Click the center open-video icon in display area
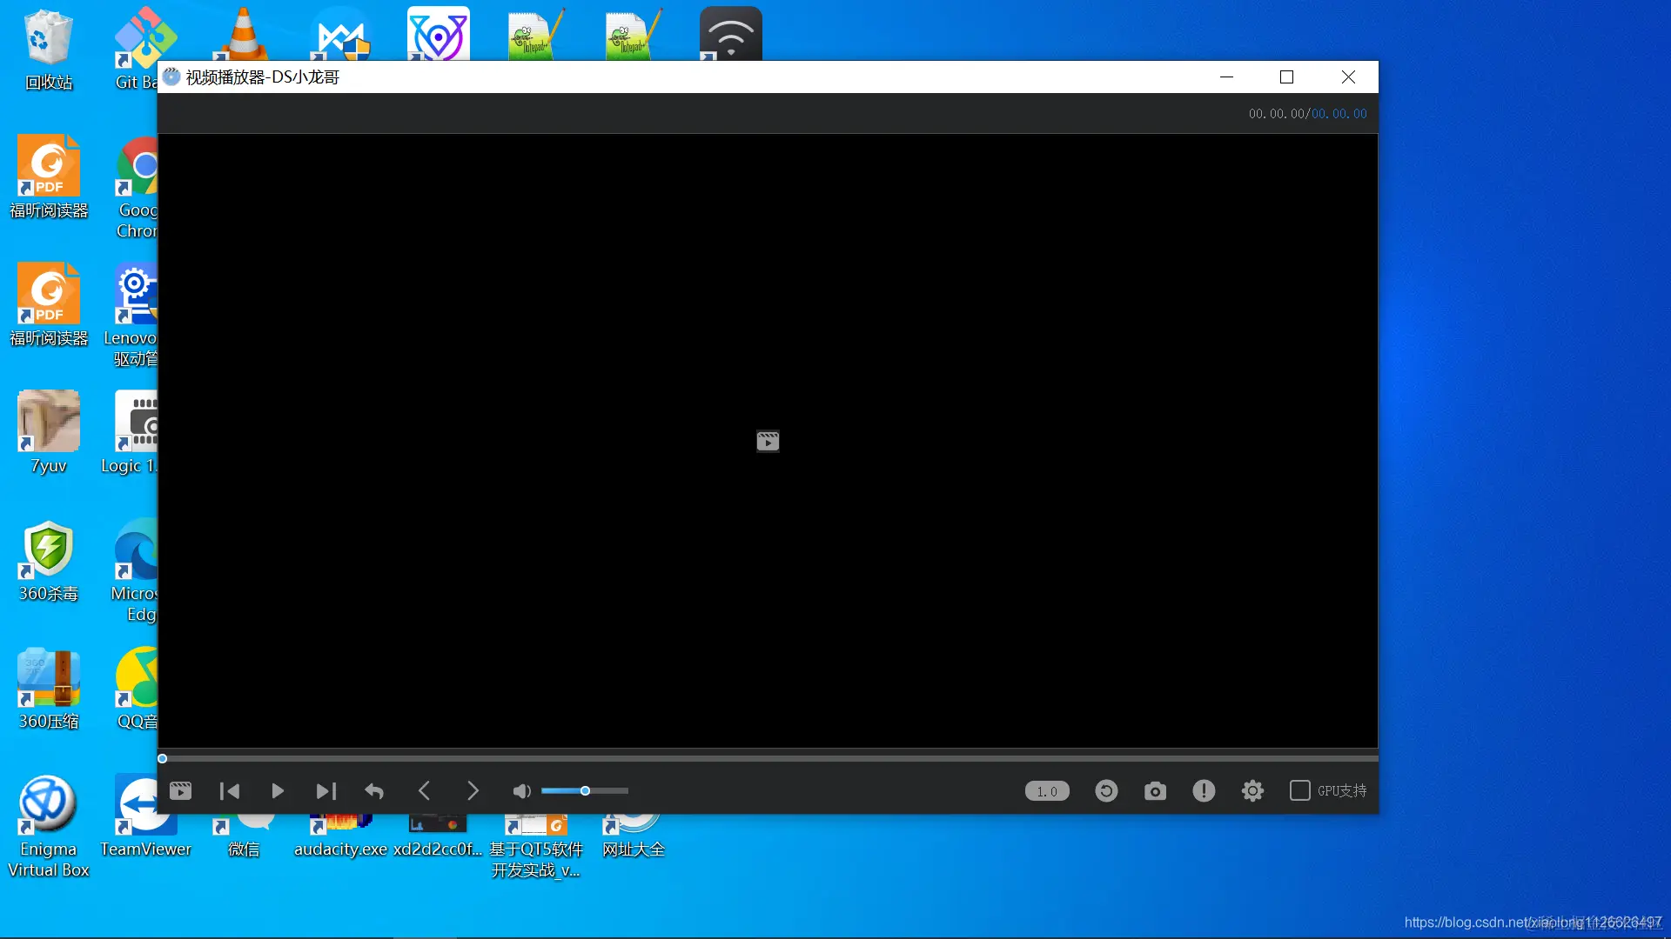 pyautogui.click(x=768, y=442)
